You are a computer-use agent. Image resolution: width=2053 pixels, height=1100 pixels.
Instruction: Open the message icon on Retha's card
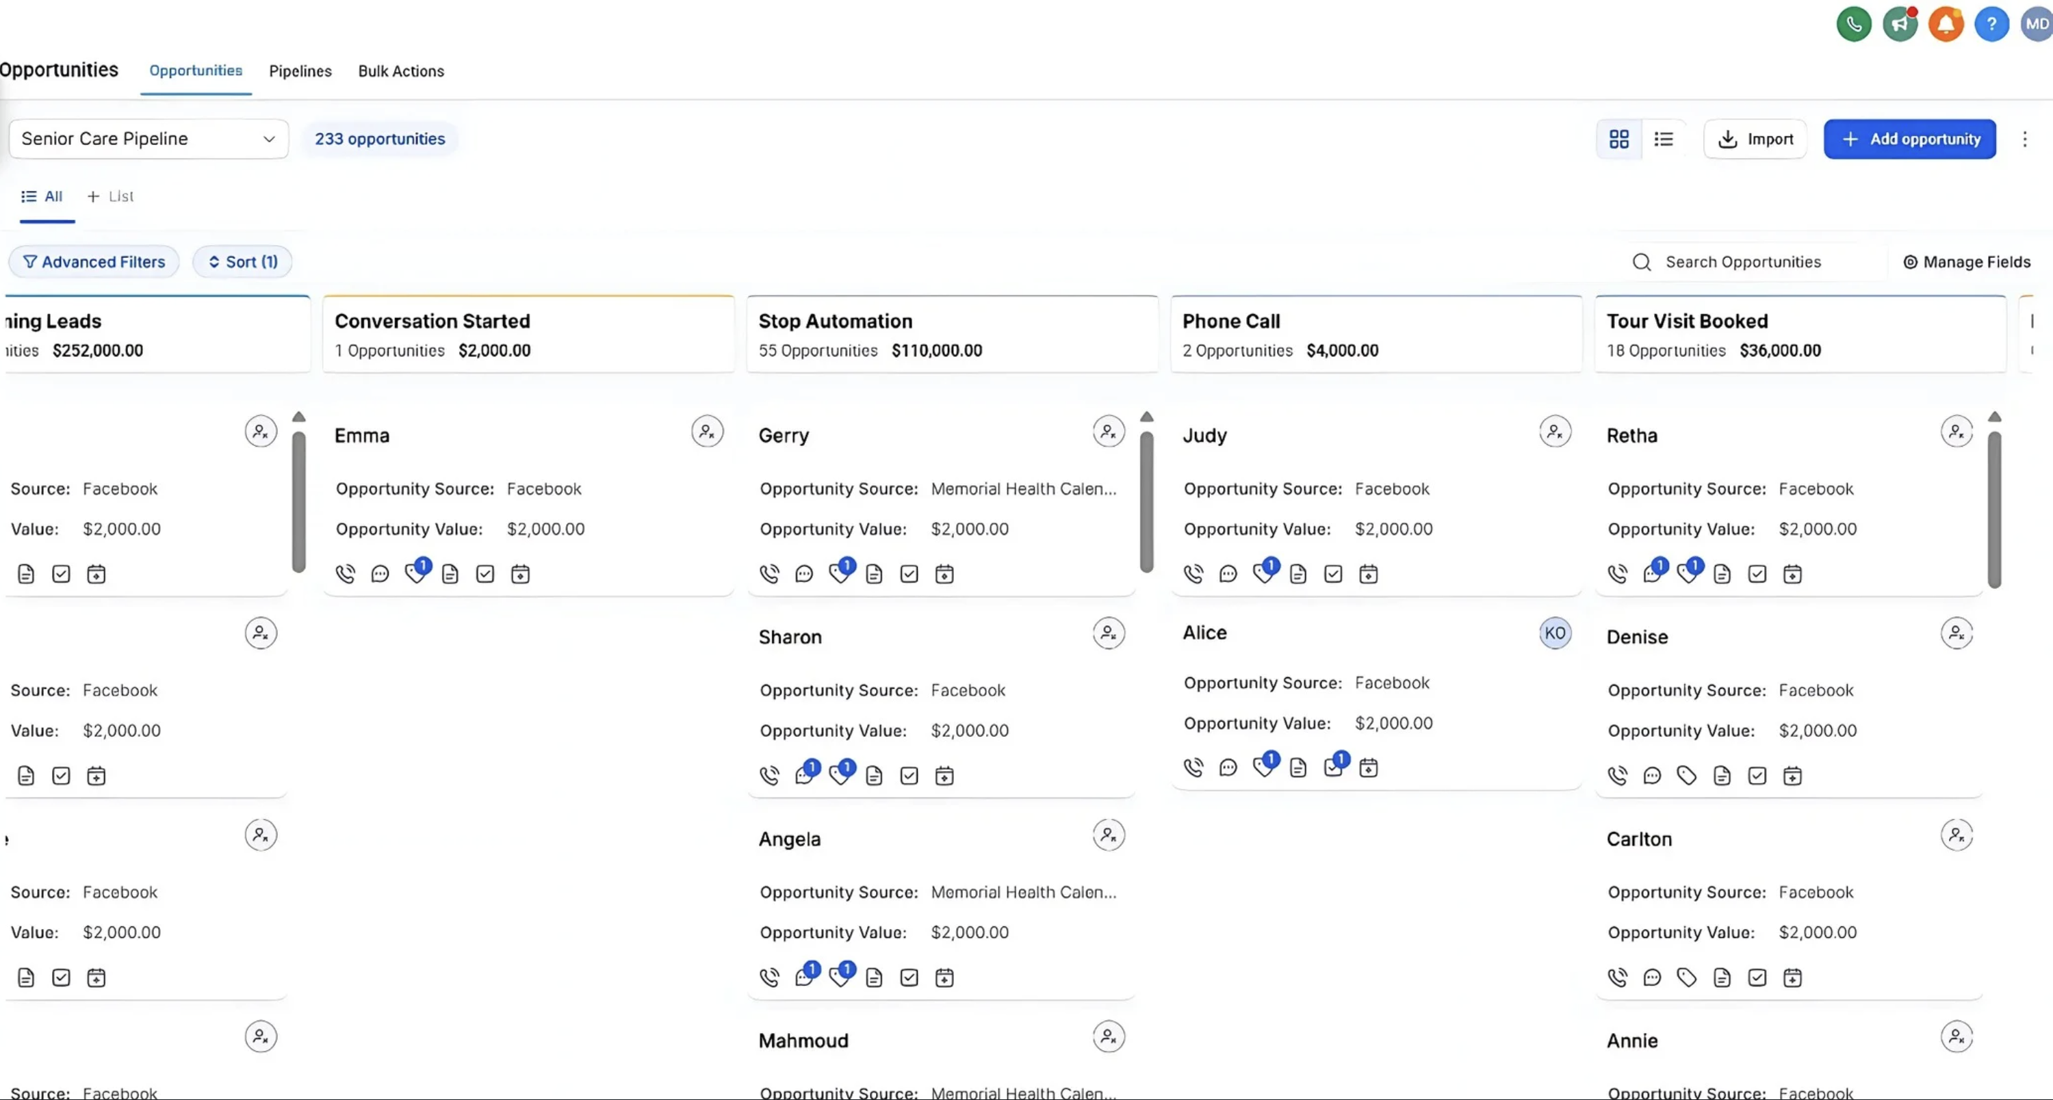click(1653, 572)
